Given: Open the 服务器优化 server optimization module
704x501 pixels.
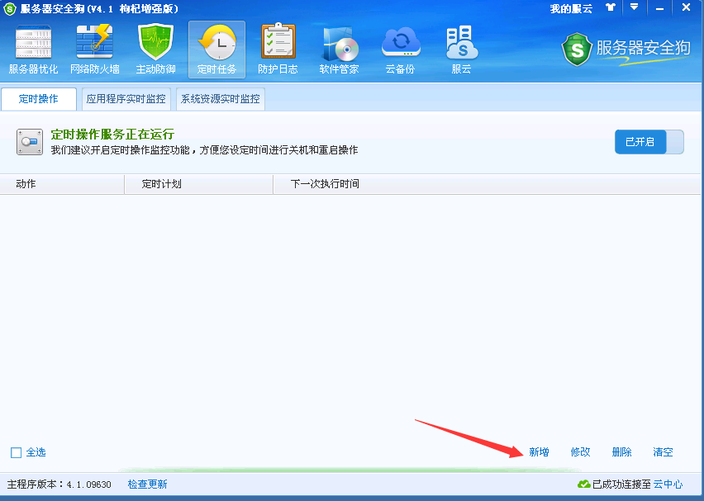Looking at the screenshot, I should coord(33,50).
